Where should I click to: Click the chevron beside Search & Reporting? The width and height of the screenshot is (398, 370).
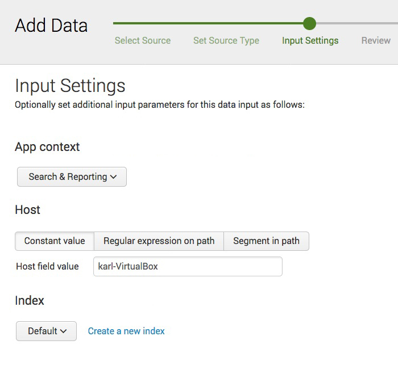coord(114,177)
